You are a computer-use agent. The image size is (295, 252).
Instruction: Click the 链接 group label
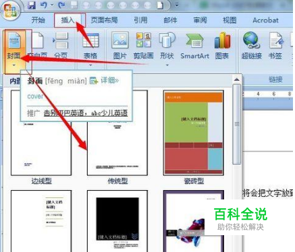coord(275,79)
